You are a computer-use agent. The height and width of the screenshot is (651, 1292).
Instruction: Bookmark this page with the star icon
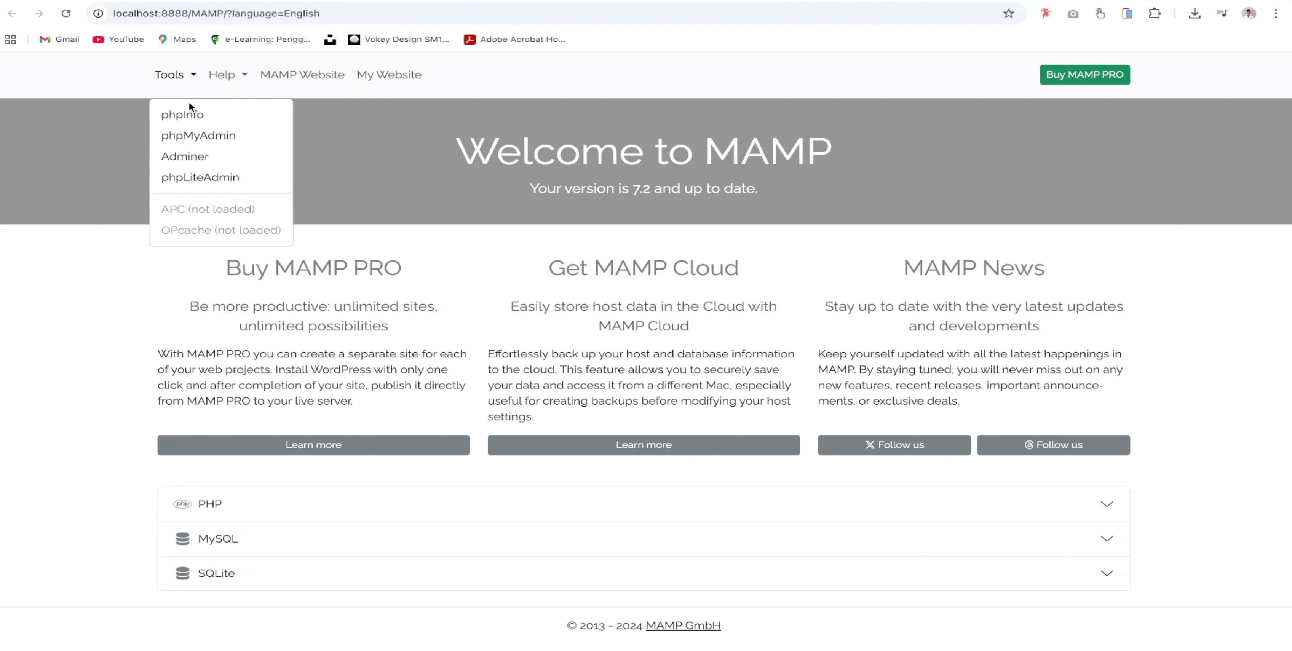tap(1008, 14)
